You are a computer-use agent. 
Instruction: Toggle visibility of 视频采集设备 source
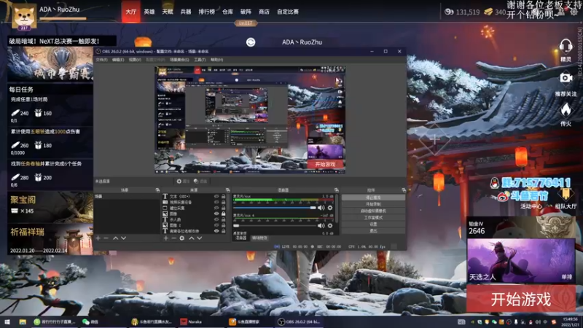click(x=216, y=203)
